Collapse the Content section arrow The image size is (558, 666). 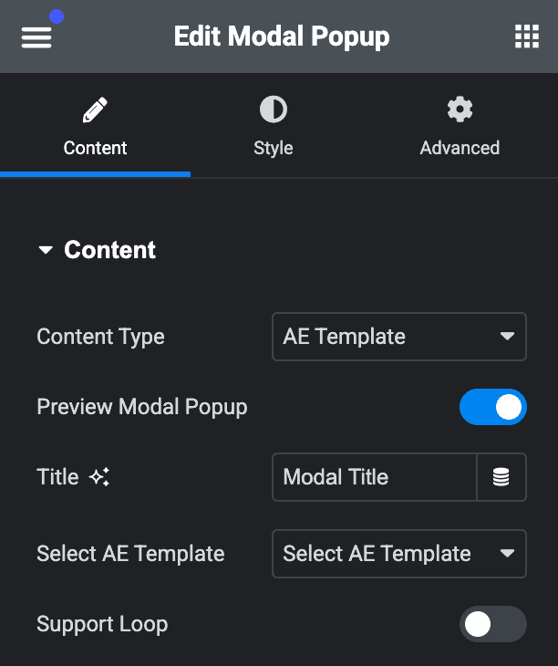[46, 250]
